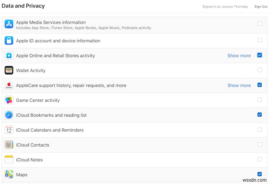Click 'iCloud Bookmarks and reading list' label
271x184 pixels.
51,115
